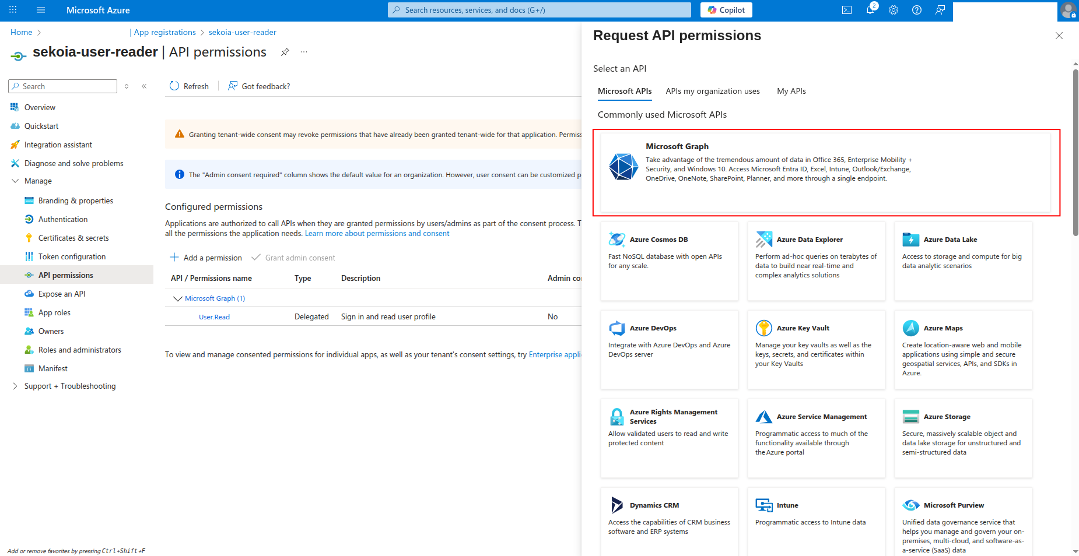The height and width of the screenshot is (556, 1079).
Task: Refresh the configured permissions list
Action: [x=189, y=86]
